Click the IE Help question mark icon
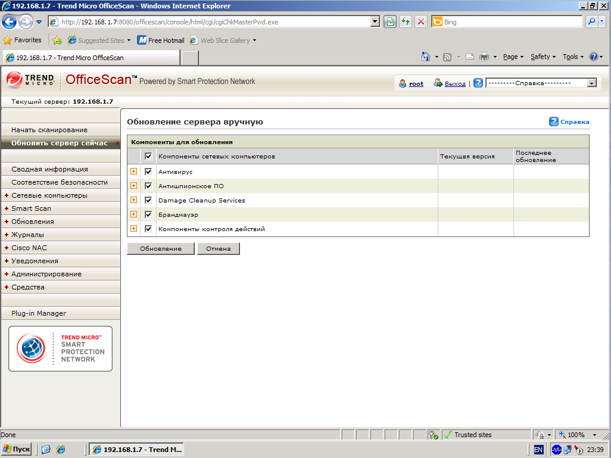 (594, 57)
